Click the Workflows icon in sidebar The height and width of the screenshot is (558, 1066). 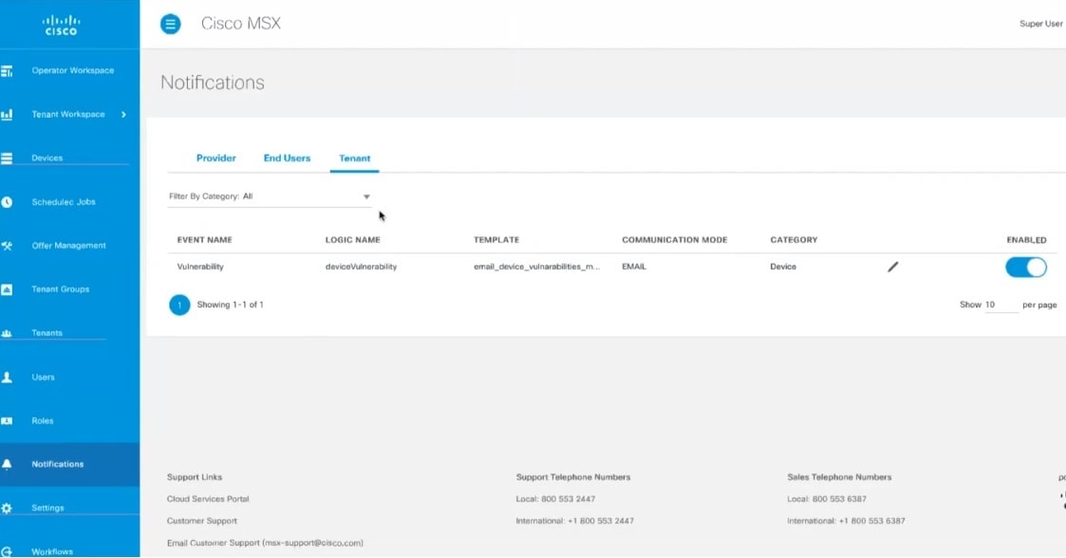click(x=7, y=552)
